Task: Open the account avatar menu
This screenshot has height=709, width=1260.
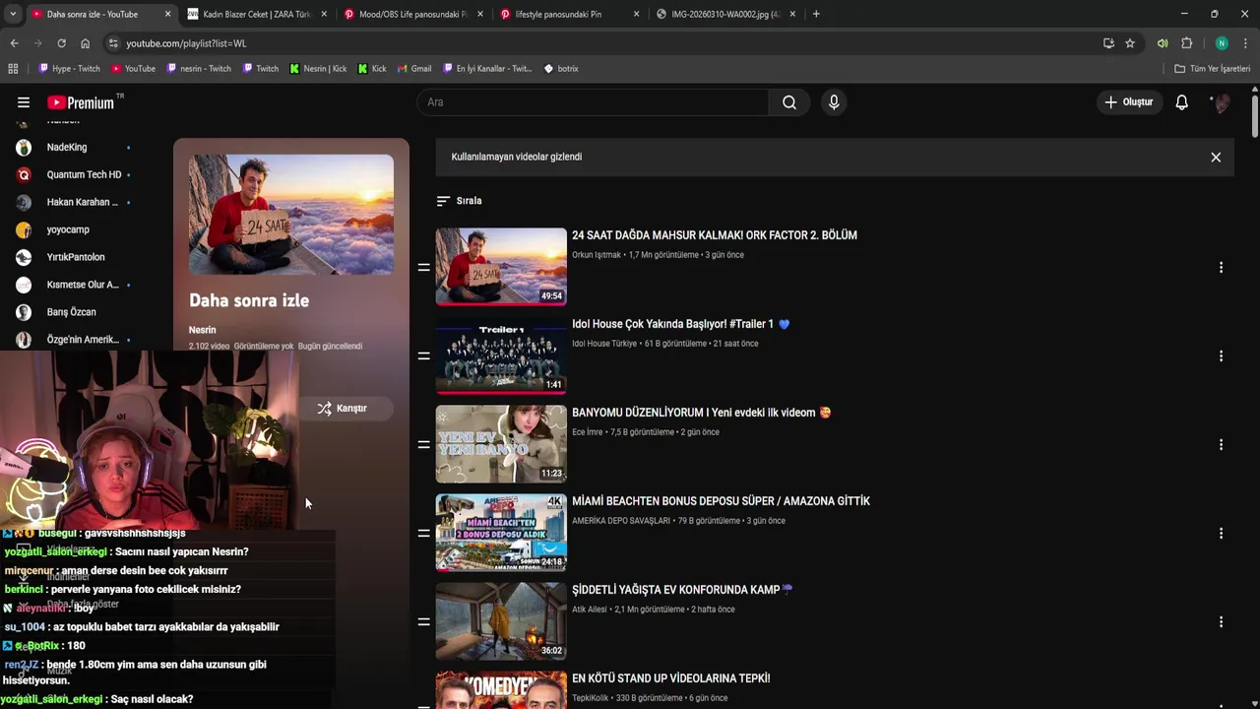Action: (1222, 102)
